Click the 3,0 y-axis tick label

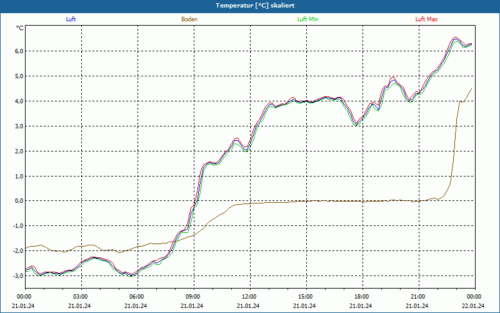tap(18, 126)
